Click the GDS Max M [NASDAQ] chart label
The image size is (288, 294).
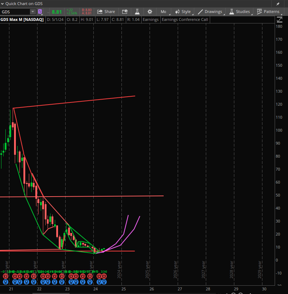(x=22, y=19)
